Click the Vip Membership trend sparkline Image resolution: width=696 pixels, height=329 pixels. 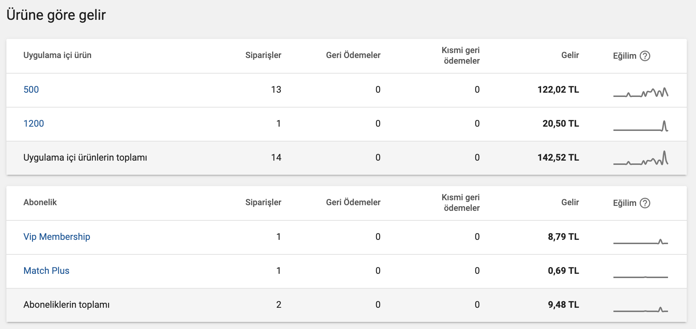pos(641,241)
